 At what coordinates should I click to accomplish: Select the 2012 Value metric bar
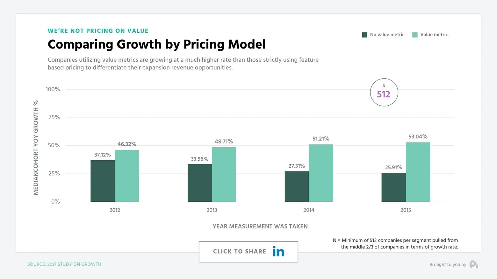click(127, 176)
